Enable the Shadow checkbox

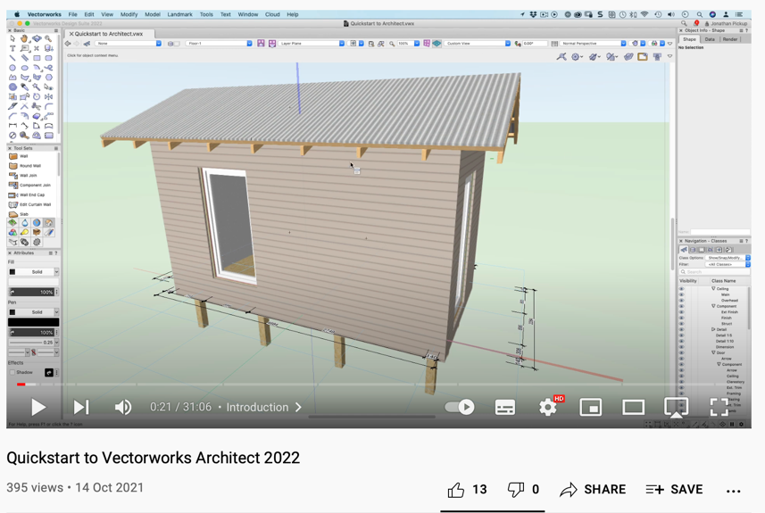point(12,373)
